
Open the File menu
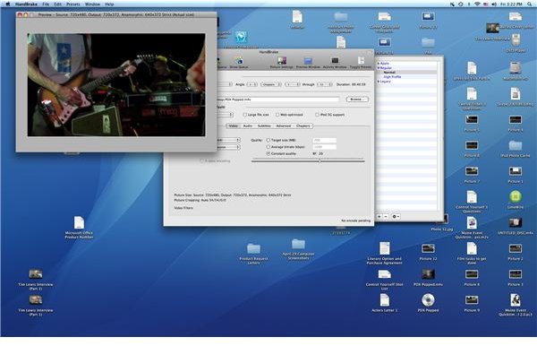point(46,4)
